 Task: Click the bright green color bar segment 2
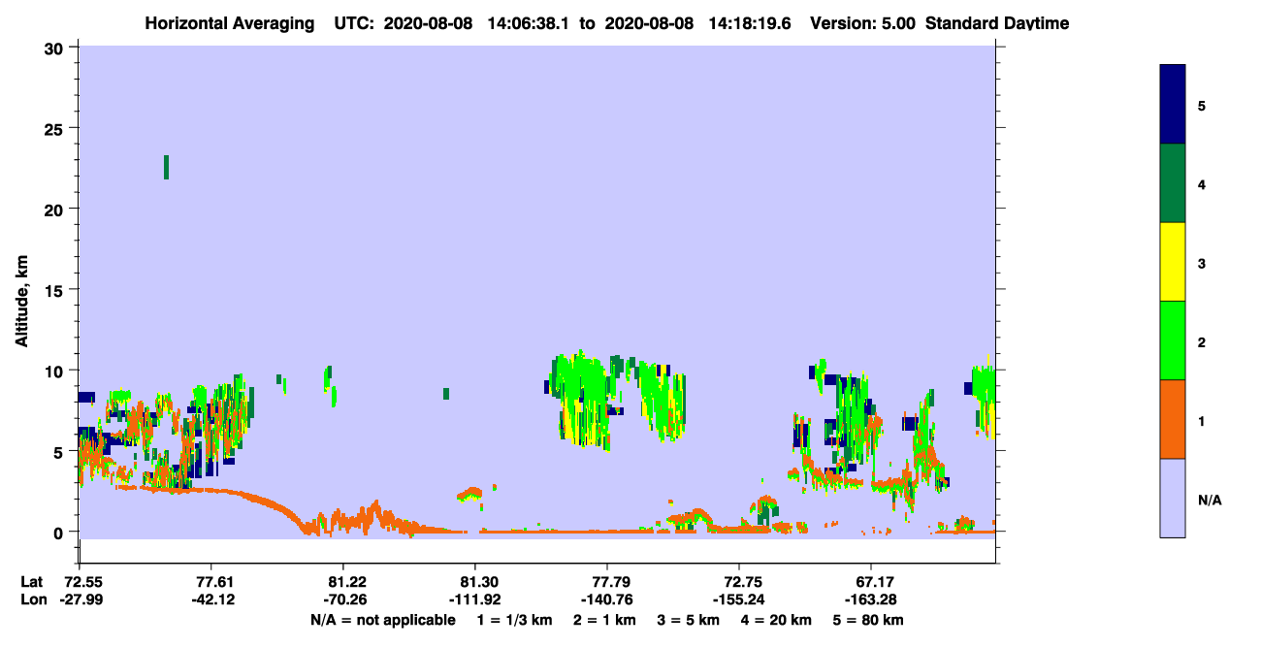click(x=1173, y=340)
